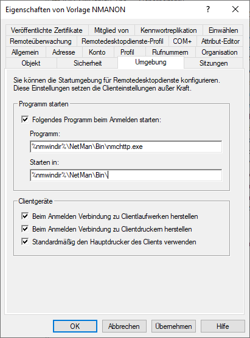Toggle Verbindung zu Clientdruckern herstellen checkbox
Screen dimensions: 250x338
point(25,229)
